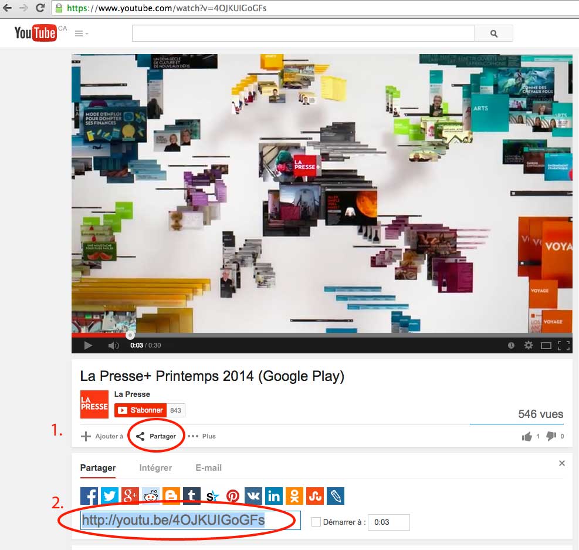Open the YouTube guide menu dropdown
The height and width of the screenshot is (550, 579).
[x=82, y=33]
